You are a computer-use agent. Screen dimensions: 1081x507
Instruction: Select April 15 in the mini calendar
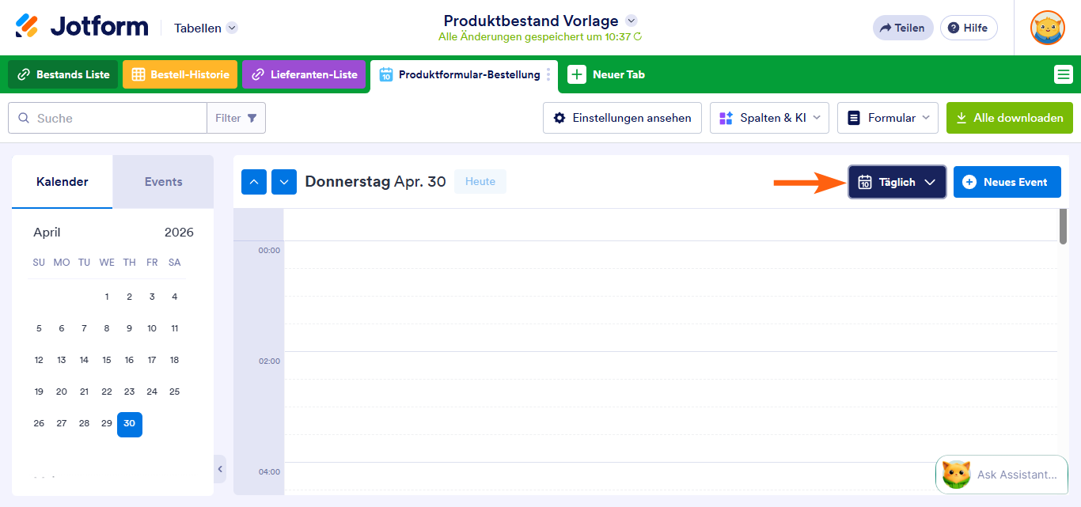pyautogui.click(x=107, y=360)
